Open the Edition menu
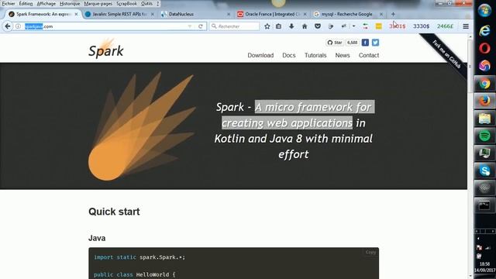This screenshot has height=279, width=496. click(x=26, y=3)
